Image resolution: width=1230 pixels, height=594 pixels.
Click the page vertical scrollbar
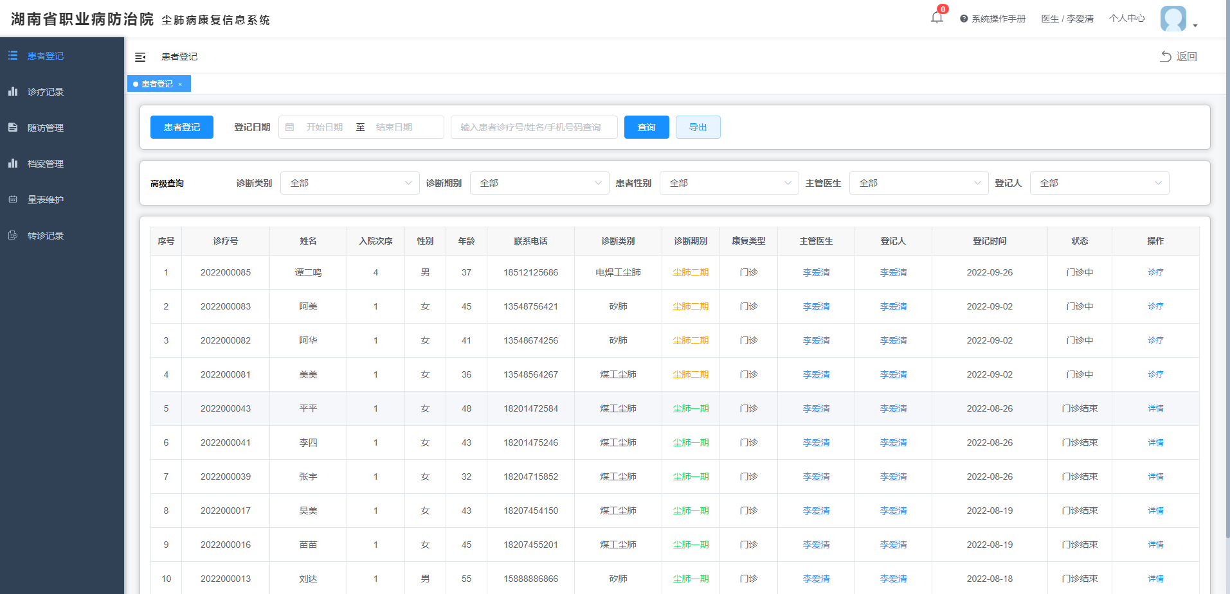point(1227,270)
